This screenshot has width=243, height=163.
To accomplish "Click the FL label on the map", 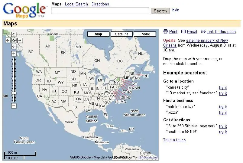I will (x=106, y=115).
